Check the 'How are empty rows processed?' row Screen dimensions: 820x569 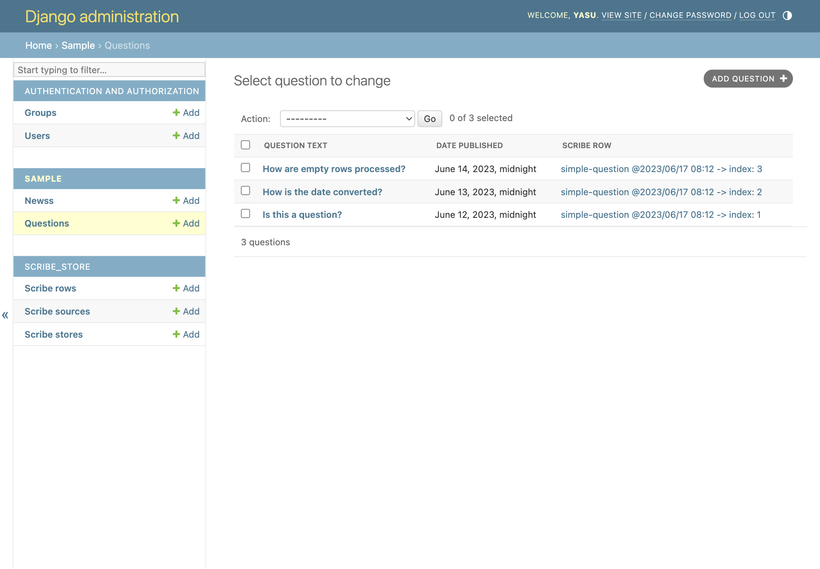pyautogui.click(x=246, y=168)
